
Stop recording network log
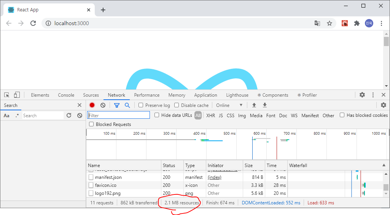92,105
